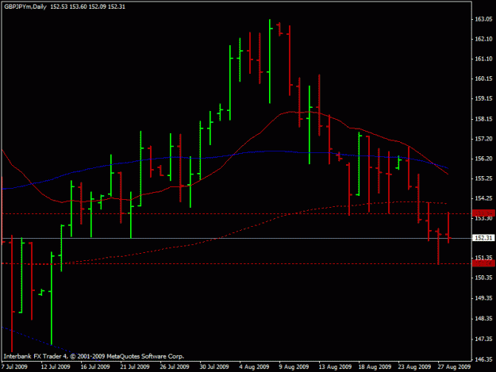Pick the 147.35 price axis label
Image resolution: width=496 pixels, height=372 pixels.
[x=483, y=339]
